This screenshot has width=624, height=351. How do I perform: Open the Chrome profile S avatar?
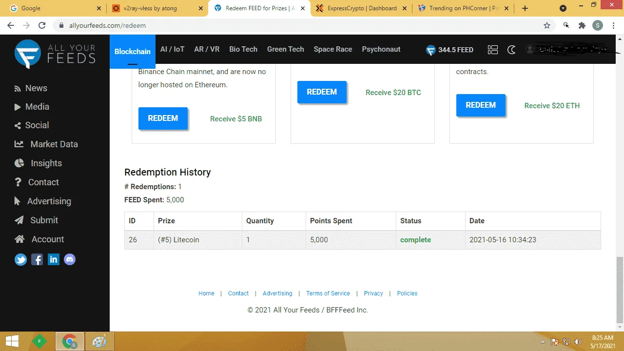click(x=598, y=25)
